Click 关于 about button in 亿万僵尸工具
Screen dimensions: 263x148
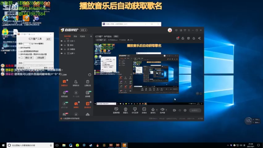tap(48, 39)
